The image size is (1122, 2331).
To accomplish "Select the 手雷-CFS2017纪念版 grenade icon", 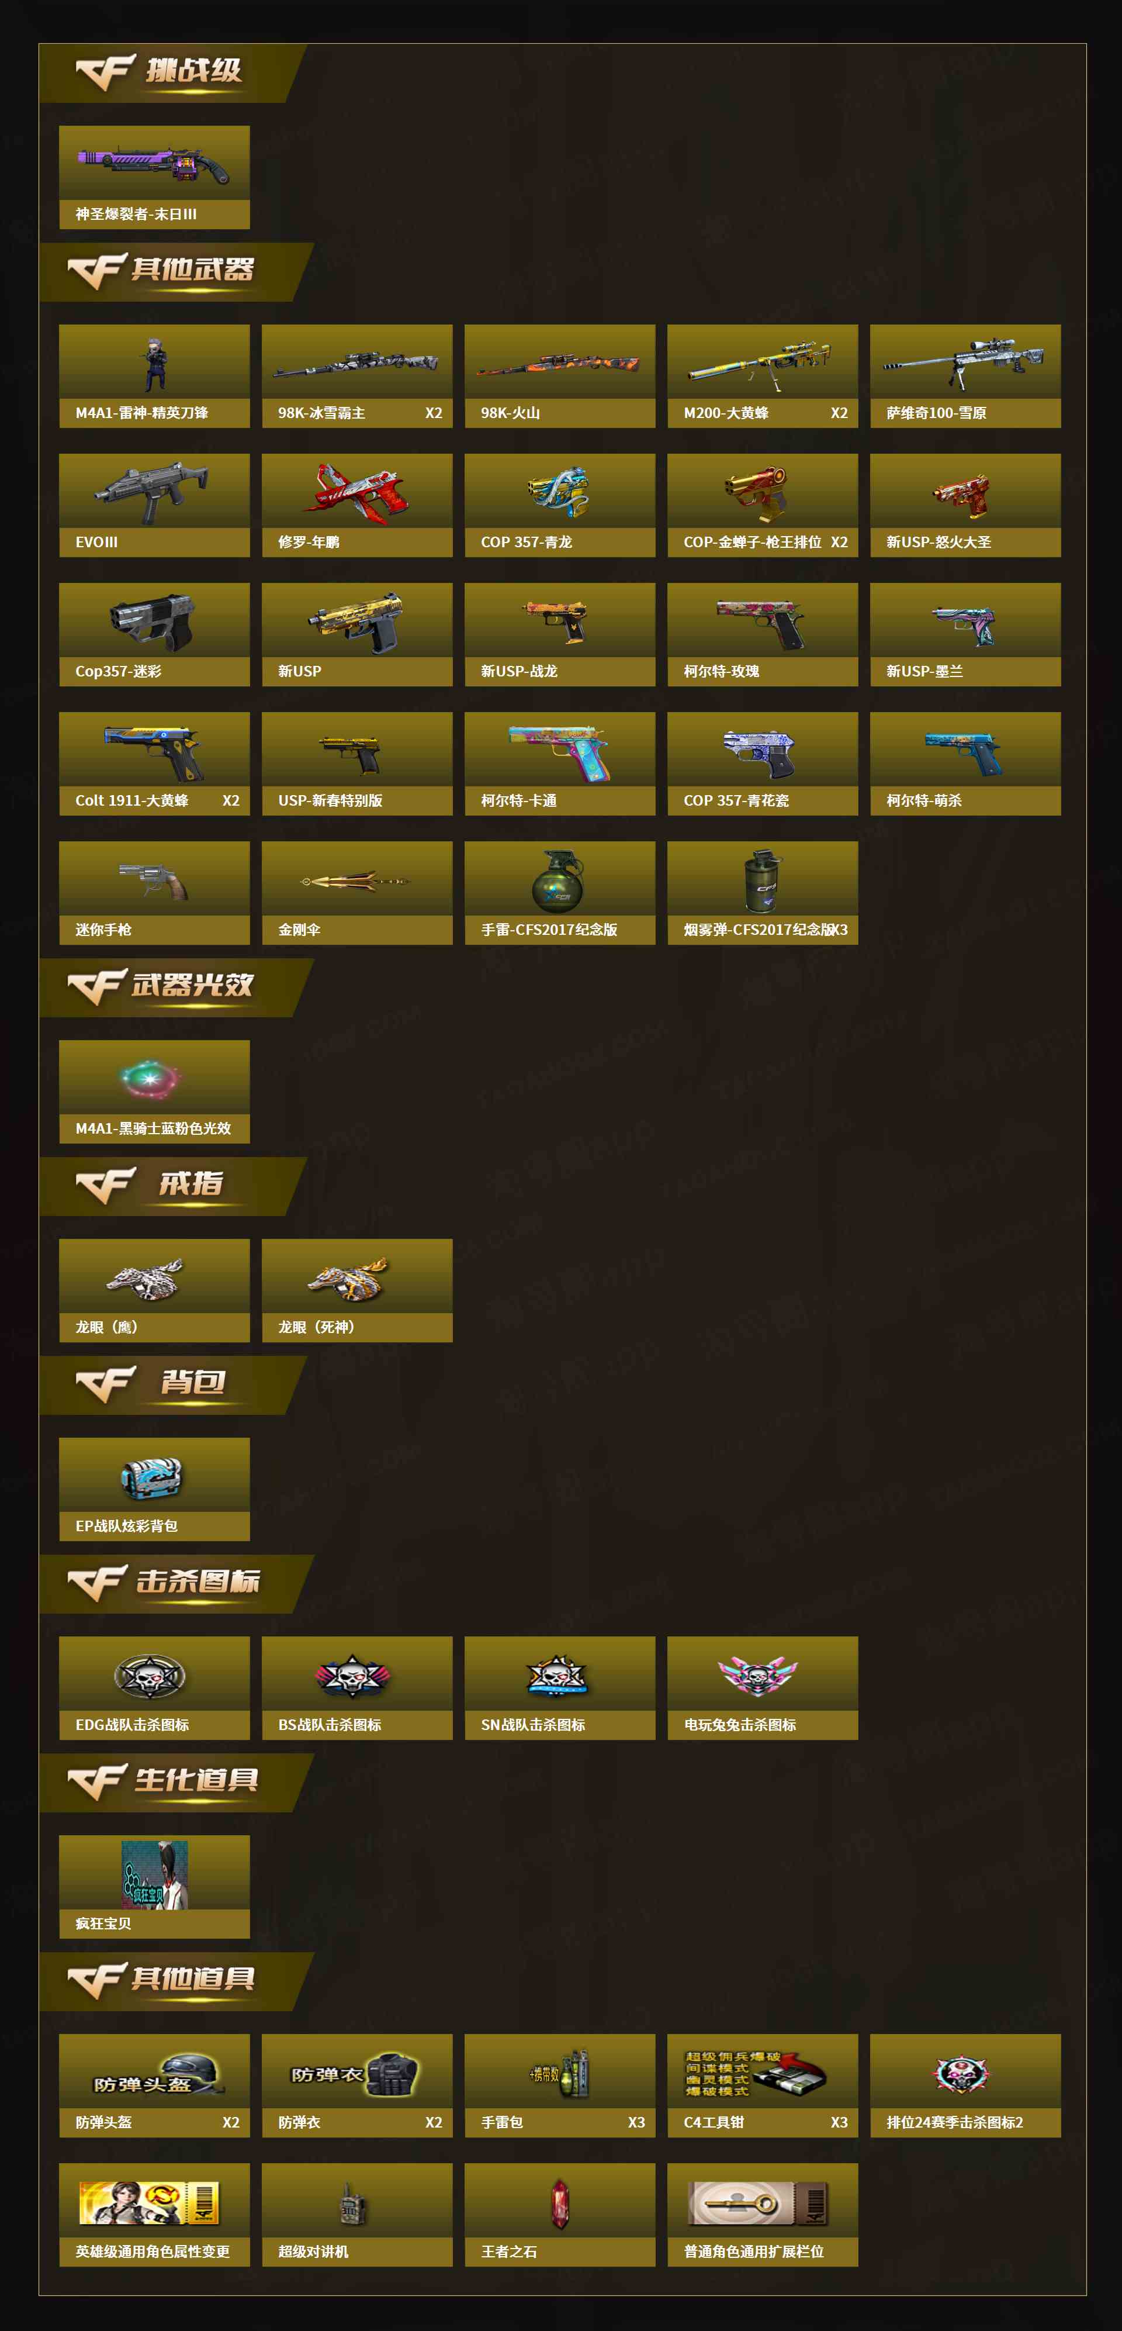I will 559,880.
